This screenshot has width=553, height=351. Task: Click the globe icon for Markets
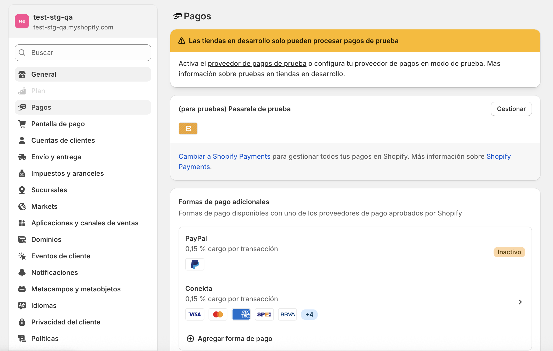point(22,206)
